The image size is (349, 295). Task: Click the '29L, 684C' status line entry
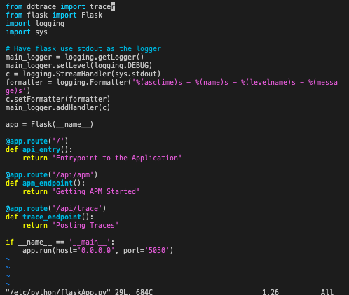(134, 292)
